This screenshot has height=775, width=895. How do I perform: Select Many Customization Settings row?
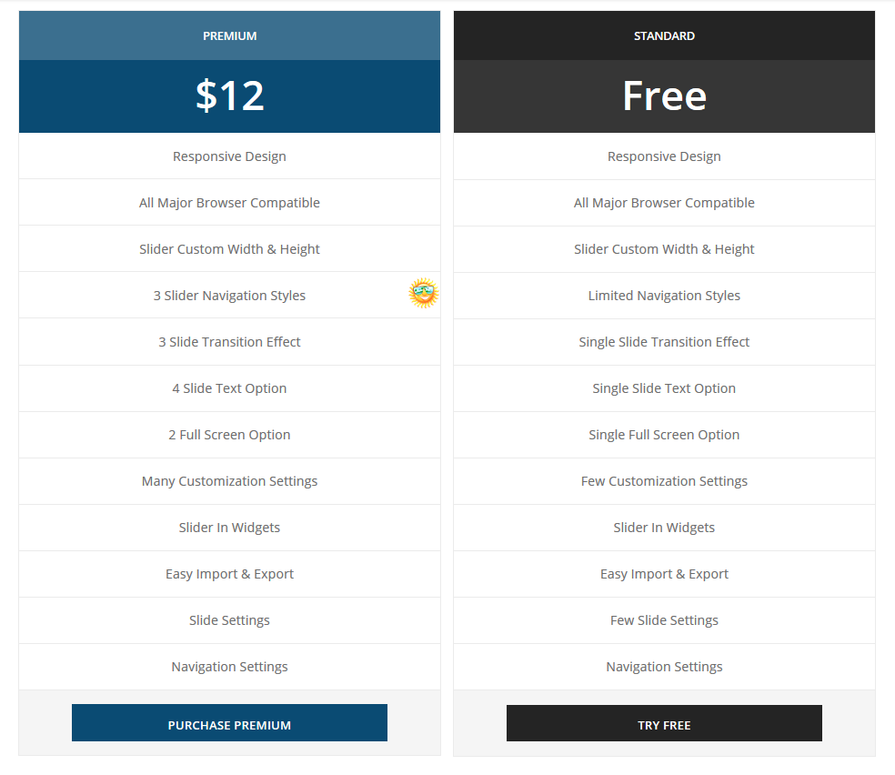tap(229, 481)
